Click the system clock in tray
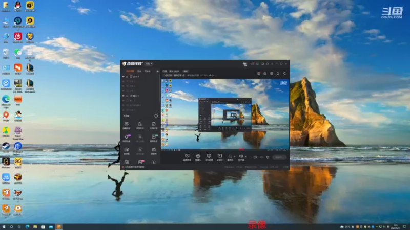The width and height of the screenshot is (410, 230). [x=396, y=227]
